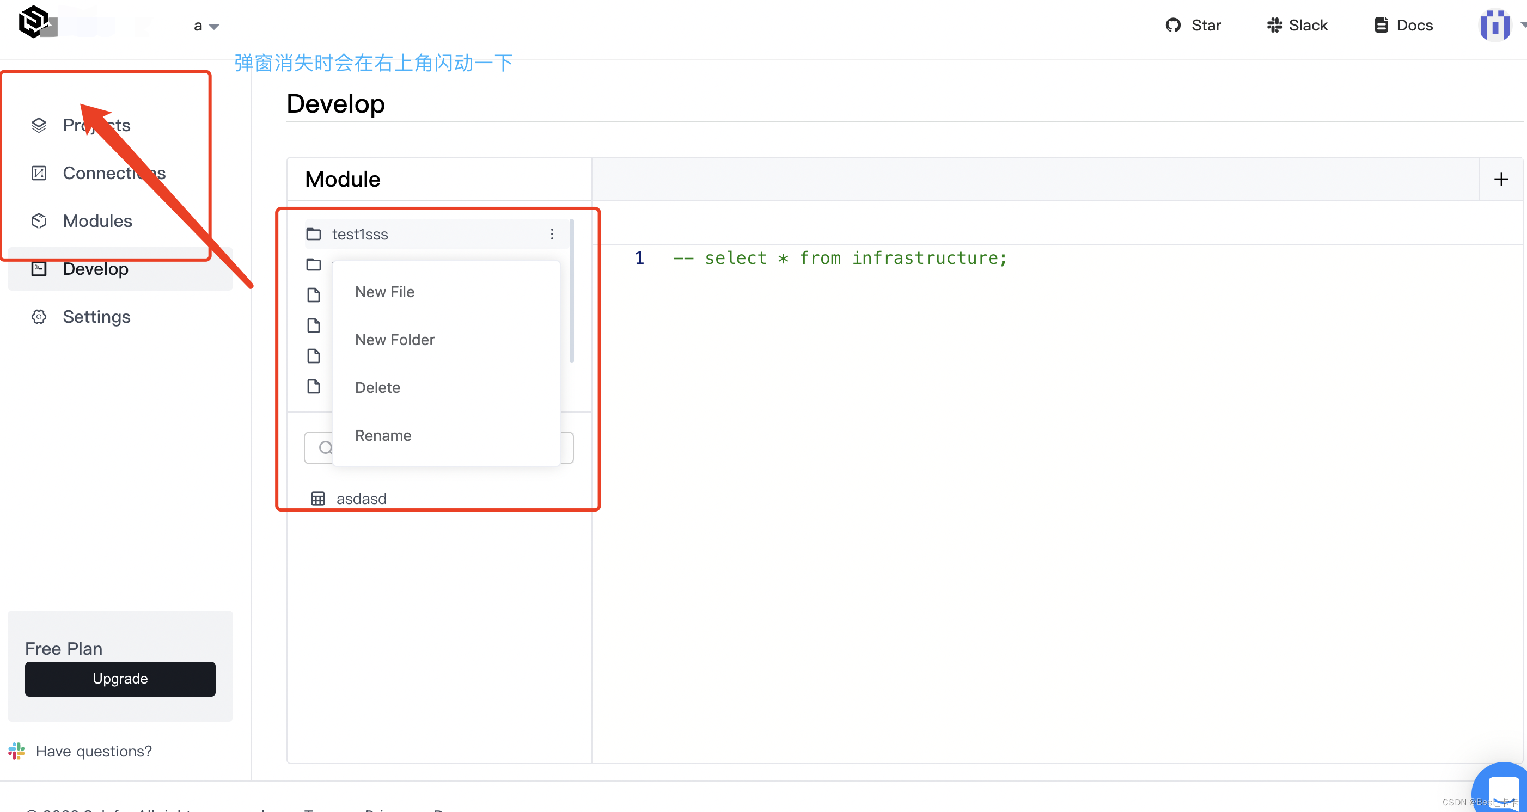Image resolution: width=1527 pixels, height=812 pixels.
Task: Click the app logo in the header
Action: point(34,22)
